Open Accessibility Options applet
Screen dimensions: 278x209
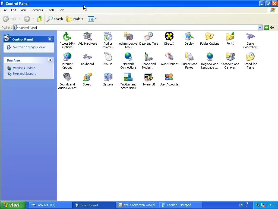(67, 40)
